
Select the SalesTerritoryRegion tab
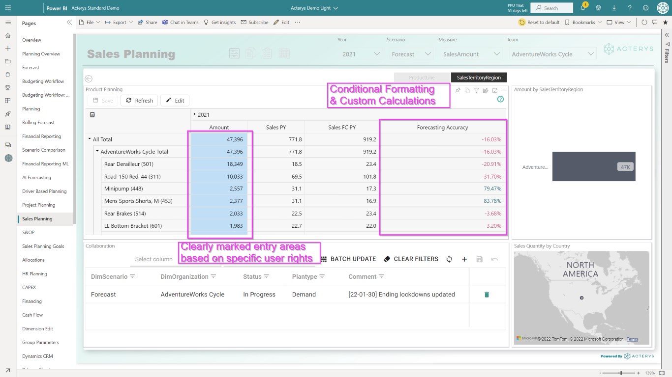coord(479,78)
